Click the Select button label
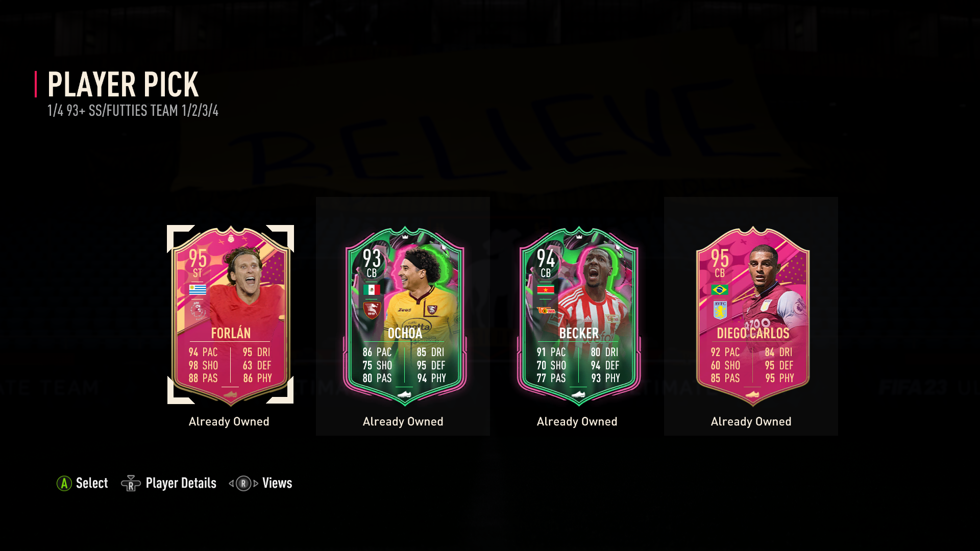Viewport: 980px width, 551px height. coord(92,483)
